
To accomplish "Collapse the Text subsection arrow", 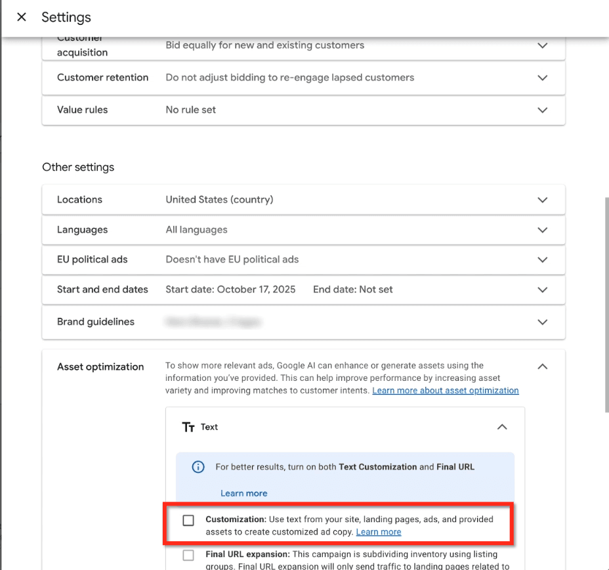I will 502,427.
